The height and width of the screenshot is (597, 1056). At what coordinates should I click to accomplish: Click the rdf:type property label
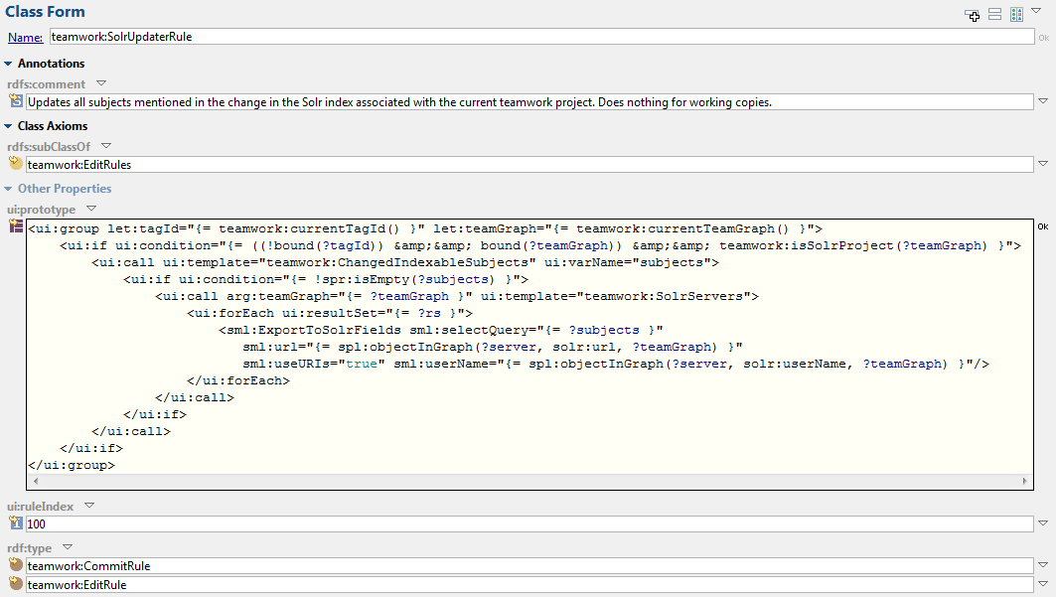(x=29, y=548)
